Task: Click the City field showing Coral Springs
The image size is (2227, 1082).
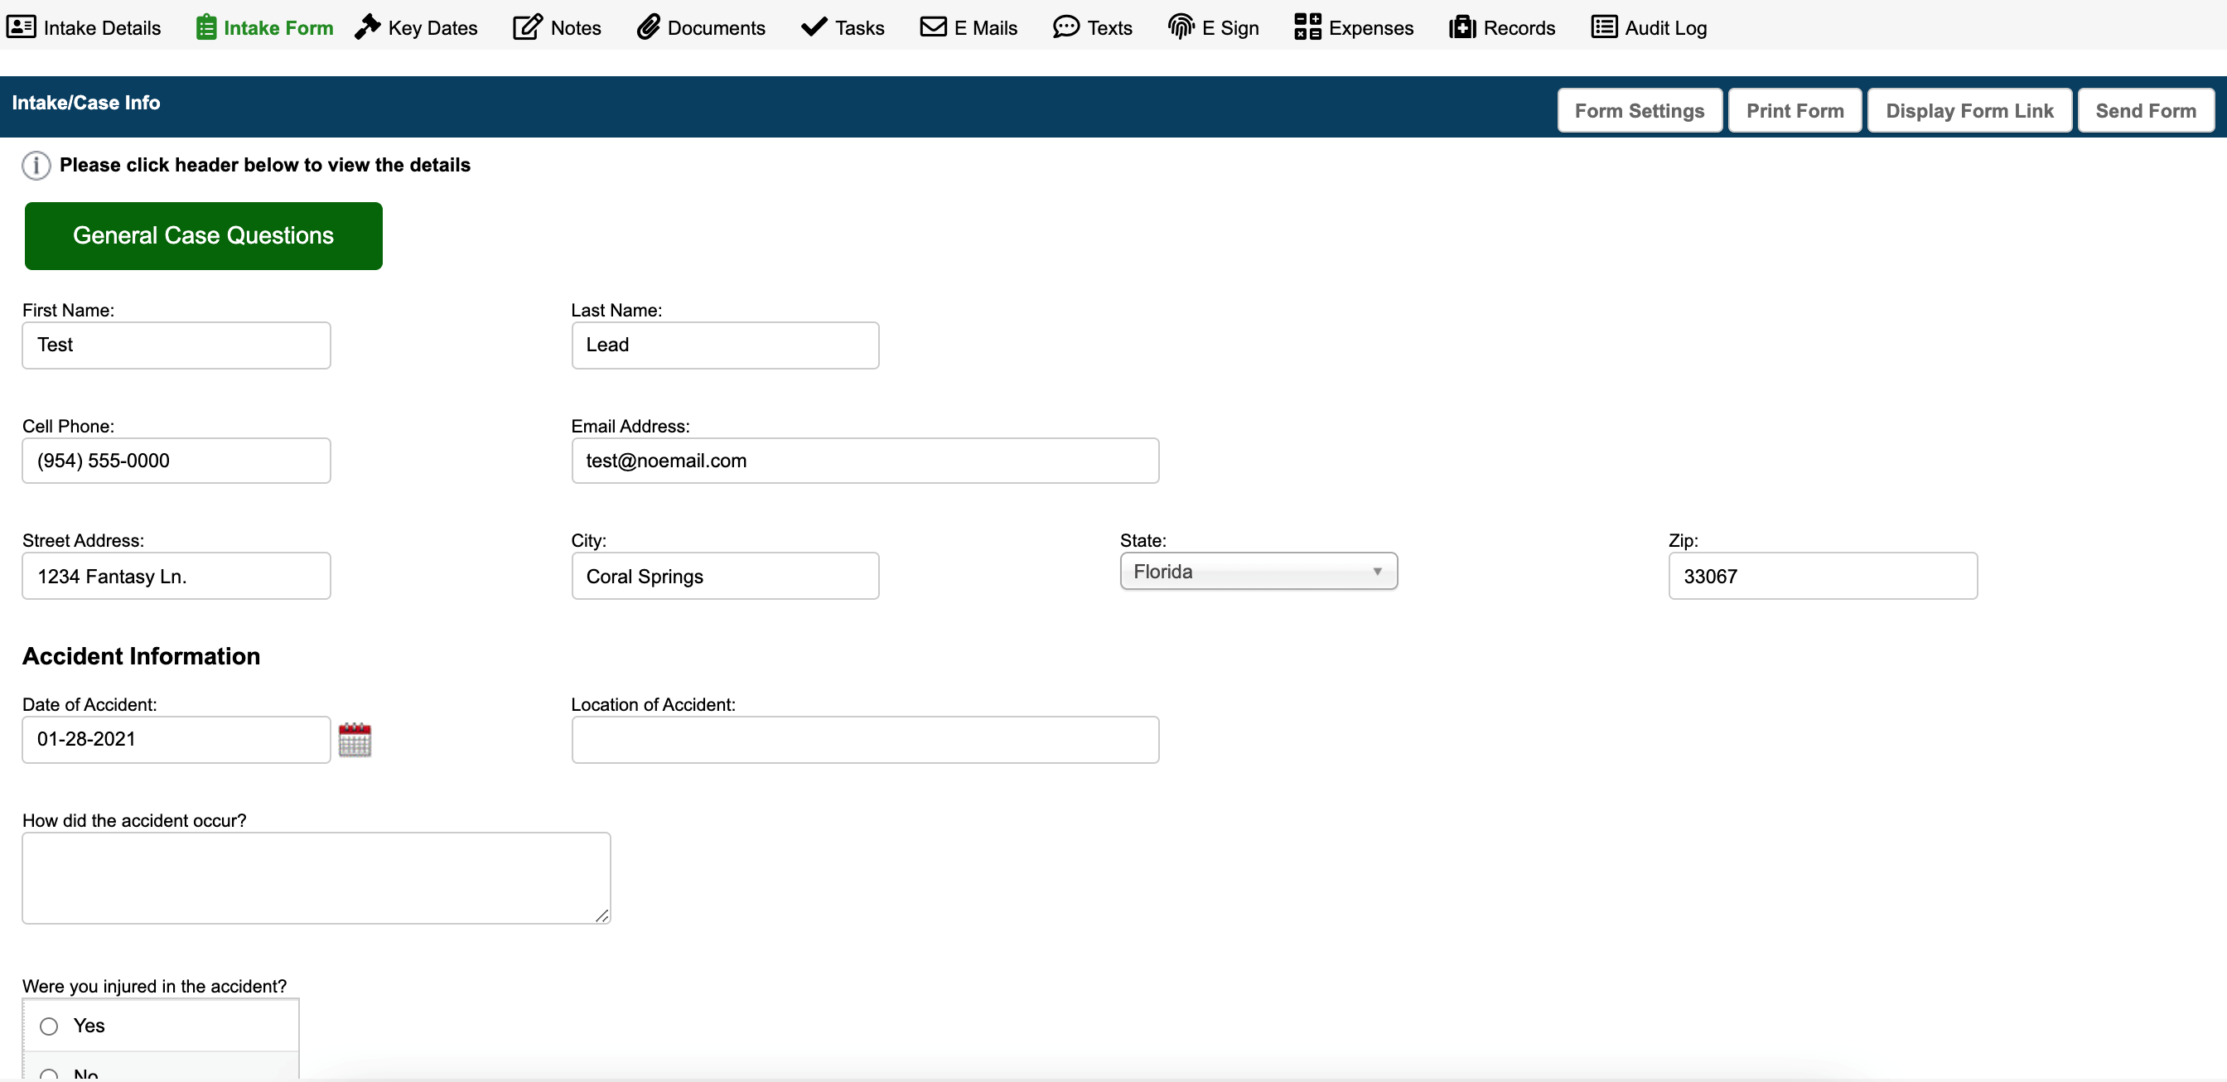Action: click(724, 576)
